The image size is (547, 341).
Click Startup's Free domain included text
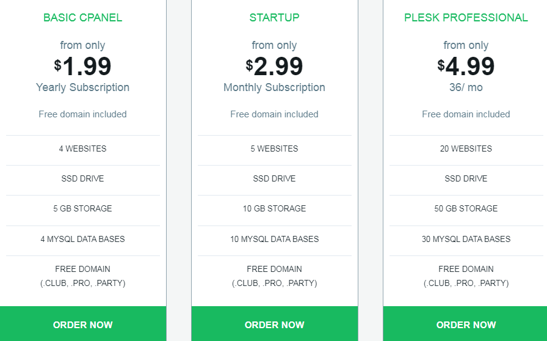click(x=275, y=114)
